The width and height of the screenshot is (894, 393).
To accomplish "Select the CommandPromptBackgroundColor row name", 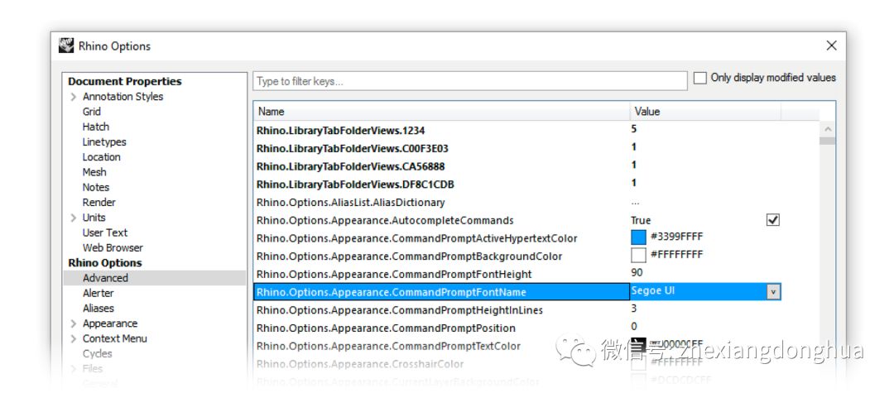I will point(410,256).
